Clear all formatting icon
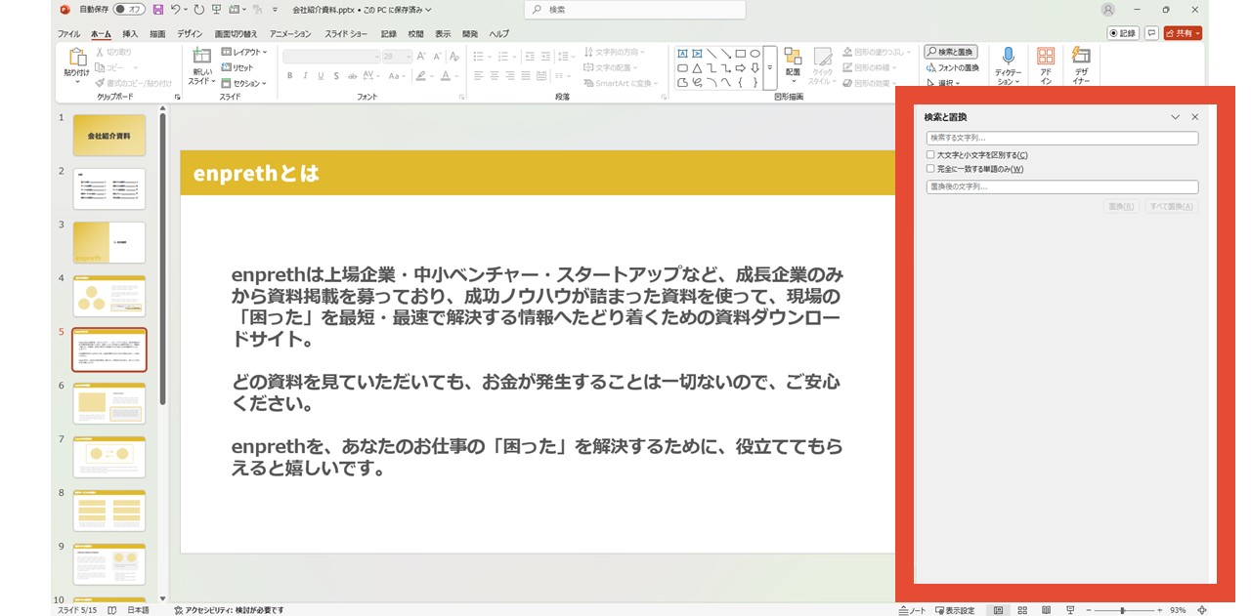Viewport: 1251px width, 616px height. click(x=455, y=57)
